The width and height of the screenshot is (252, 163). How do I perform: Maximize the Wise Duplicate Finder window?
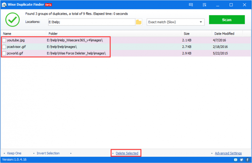click(x=231, y=5)
